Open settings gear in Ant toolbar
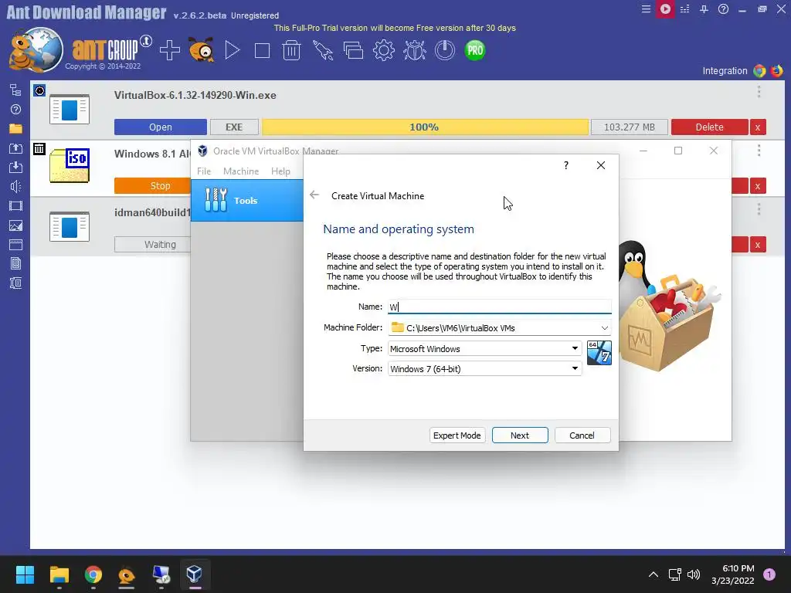This screenshot has height=593, width=791. tap(384, 50)
